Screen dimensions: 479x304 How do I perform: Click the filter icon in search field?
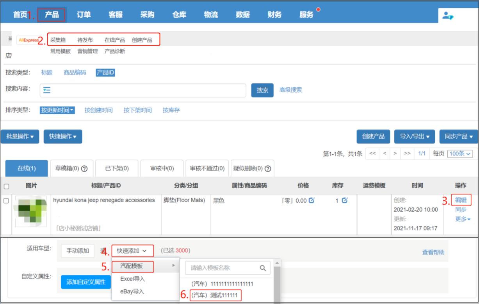tap(47, 90)
